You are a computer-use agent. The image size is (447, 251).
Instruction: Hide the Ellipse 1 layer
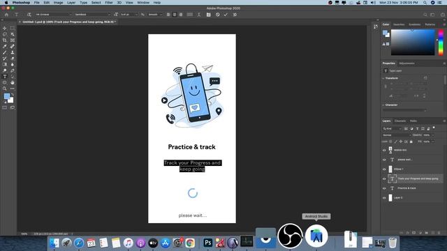(x=384, y=169)
